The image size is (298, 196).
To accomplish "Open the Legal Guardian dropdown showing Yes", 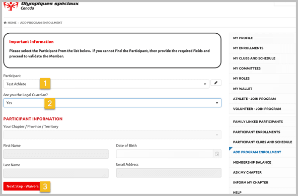I will tap(112, 103).
